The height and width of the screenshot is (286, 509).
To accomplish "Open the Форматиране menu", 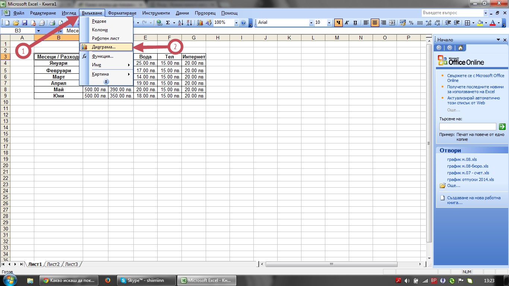I will (x=122, y=13).
